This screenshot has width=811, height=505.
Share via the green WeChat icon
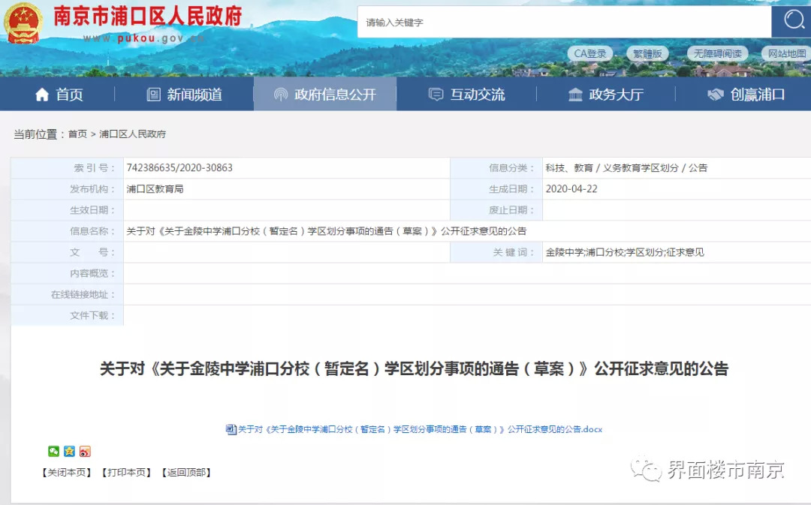(x=54, y=451)
